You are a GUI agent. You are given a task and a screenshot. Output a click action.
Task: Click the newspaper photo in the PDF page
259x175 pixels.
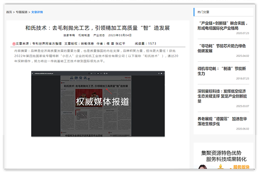coord(89,98)
